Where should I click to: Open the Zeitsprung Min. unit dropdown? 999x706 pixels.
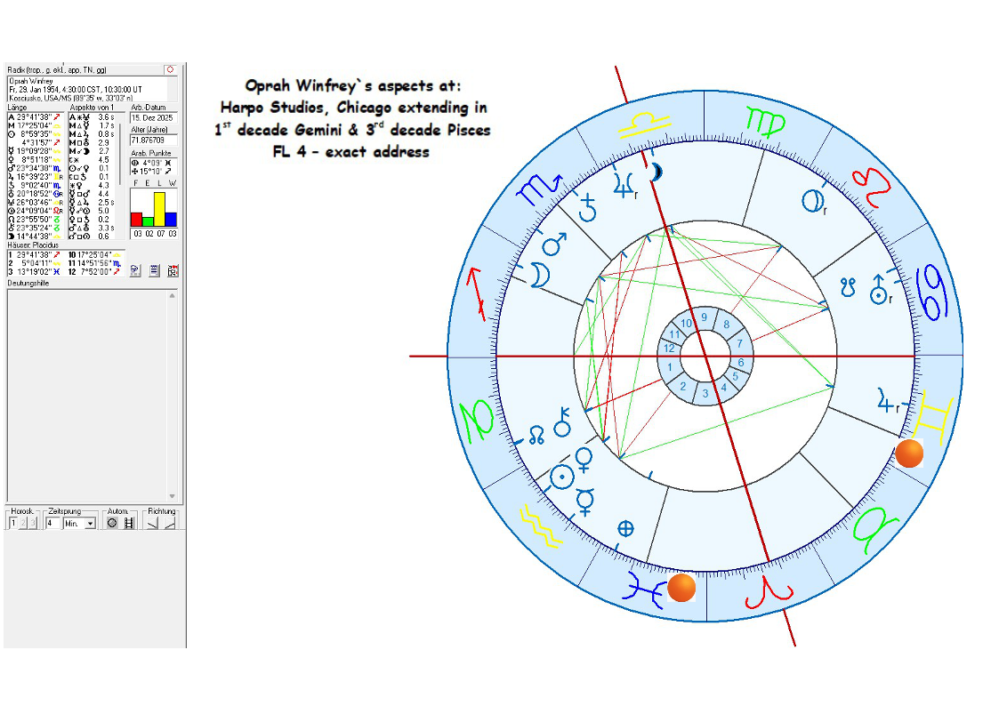coord(93,524)
